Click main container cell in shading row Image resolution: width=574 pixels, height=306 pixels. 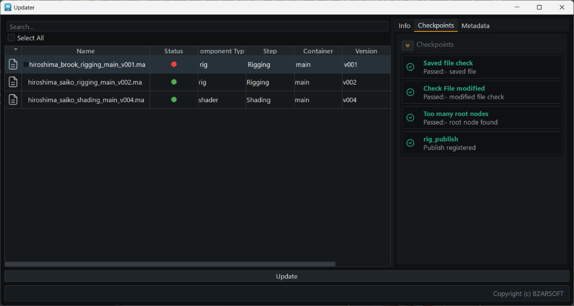click(x=318, y=100)
